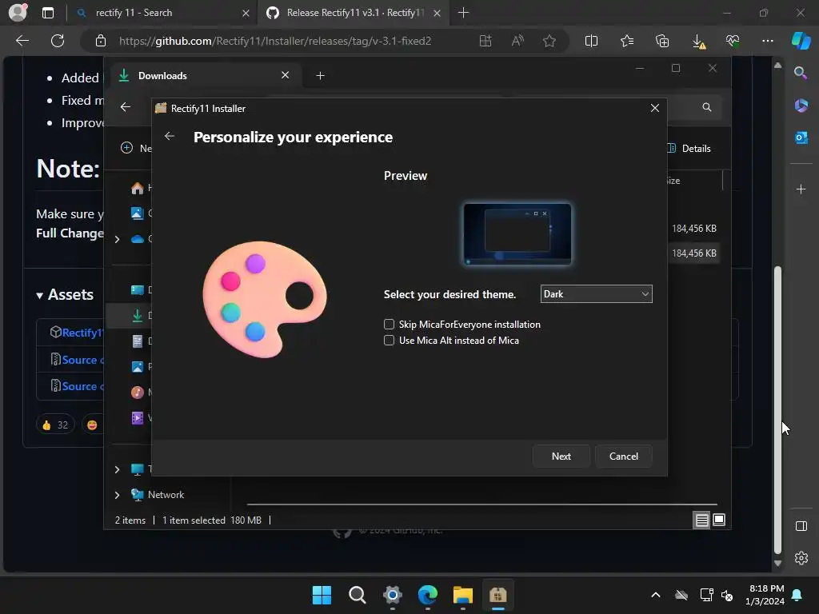Open Edge Favorites list
Image resolution: width=819 pixels, height=614 pixels.
[627, 41]
